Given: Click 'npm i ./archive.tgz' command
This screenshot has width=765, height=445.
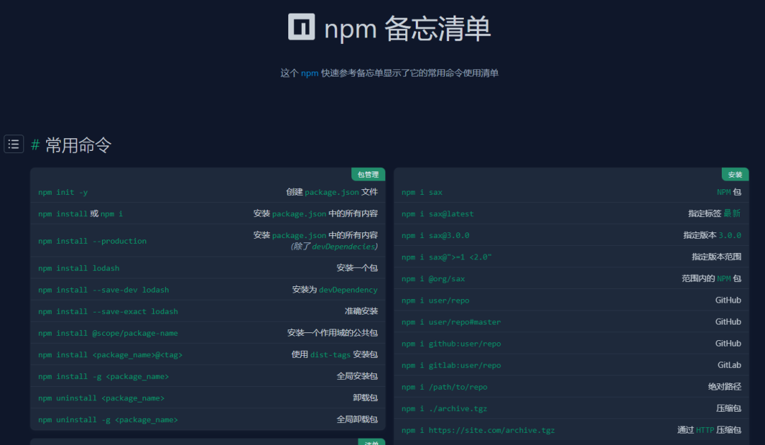Looking at the screenshot, I should point(444,408).
